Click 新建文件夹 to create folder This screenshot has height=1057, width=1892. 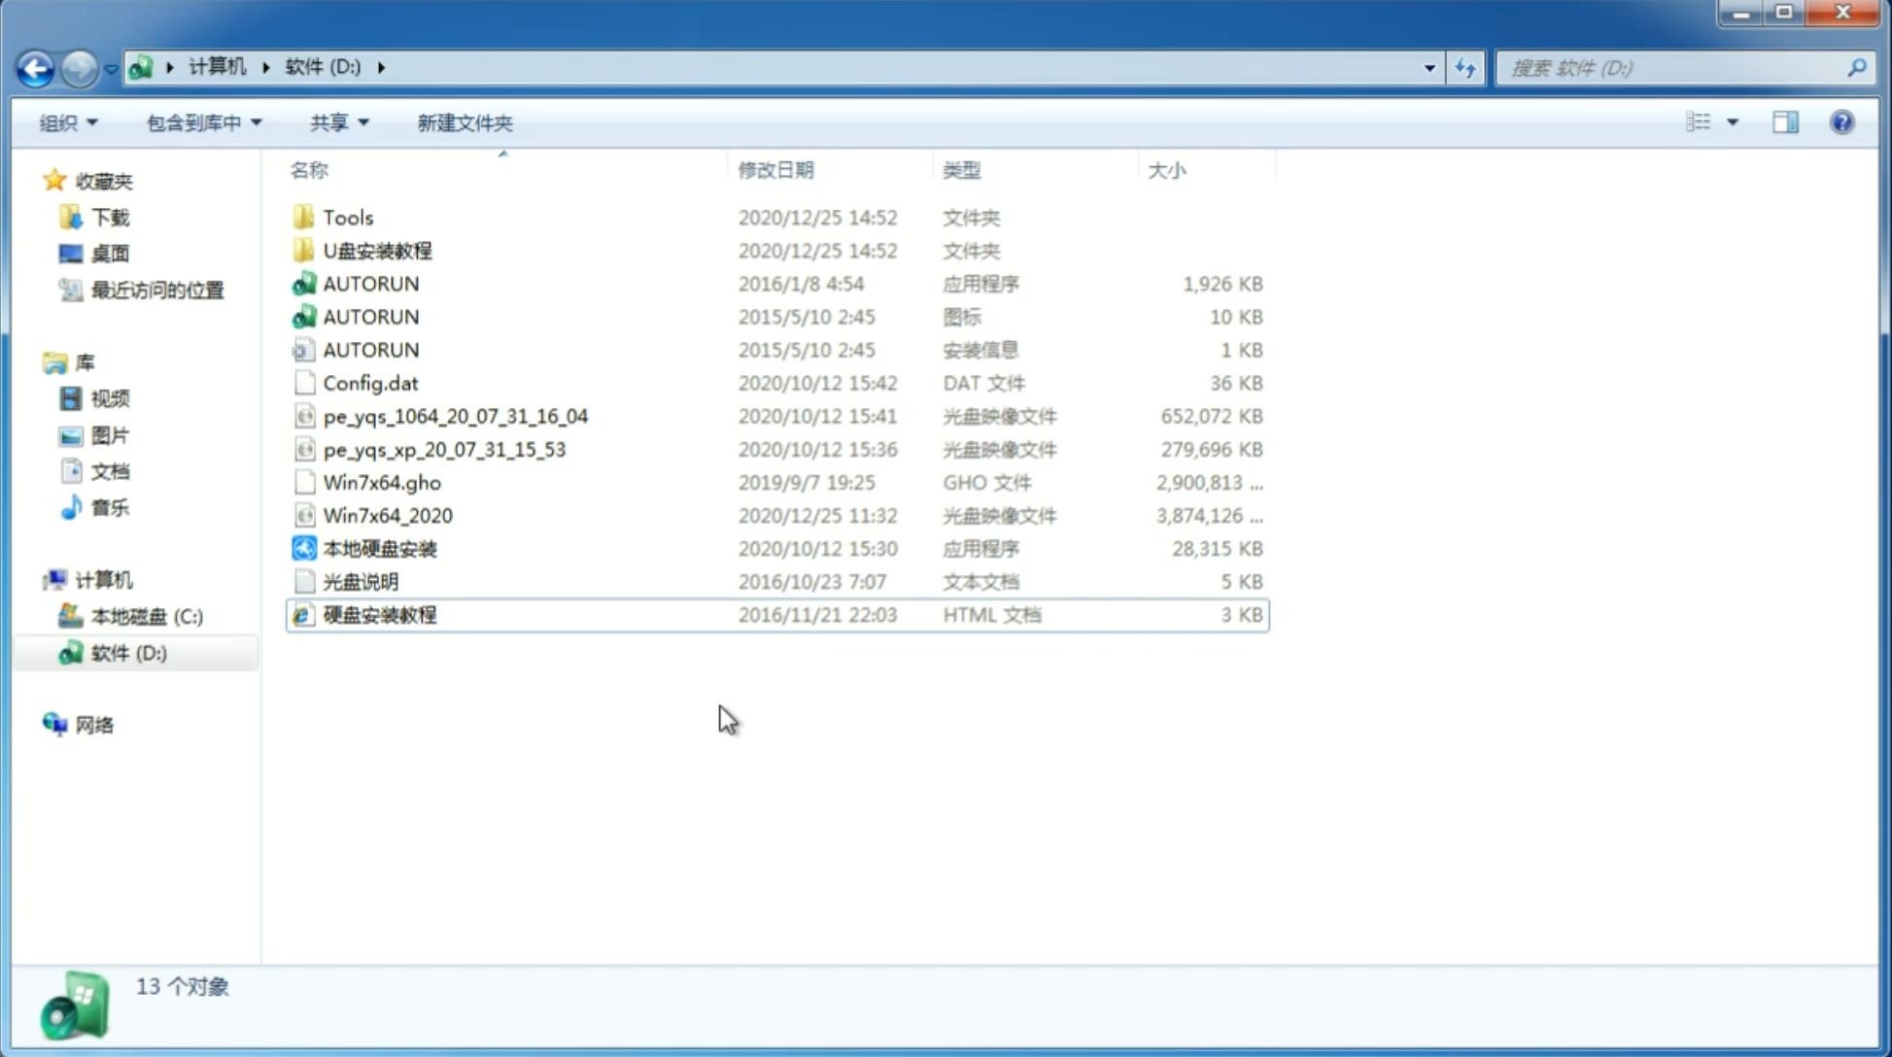point(464,122)
